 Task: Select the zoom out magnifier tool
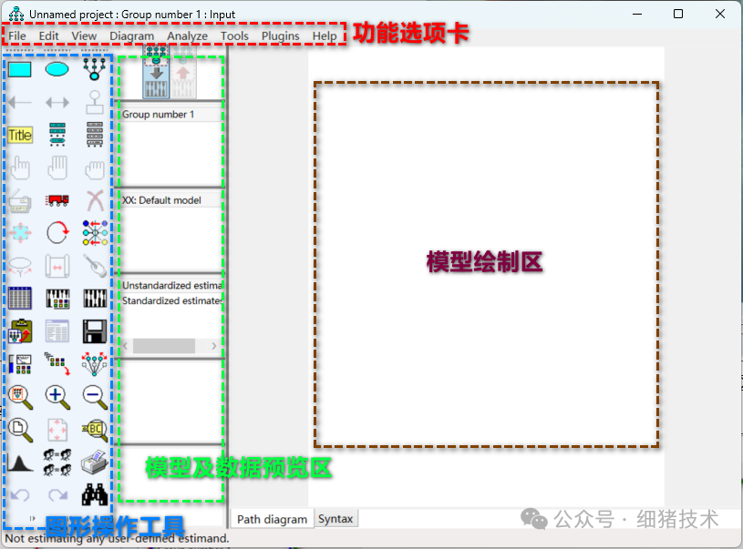pyautogui.click(x=94, y=395)
